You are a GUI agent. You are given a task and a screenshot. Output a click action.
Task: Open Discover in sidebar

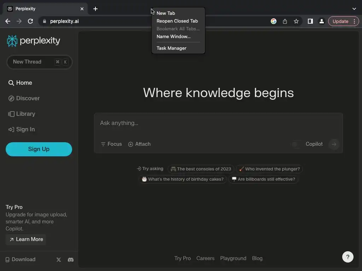point(24,98)
